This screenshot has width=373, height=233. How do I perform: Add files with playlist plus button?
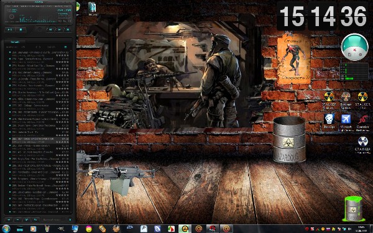point(9,219)
